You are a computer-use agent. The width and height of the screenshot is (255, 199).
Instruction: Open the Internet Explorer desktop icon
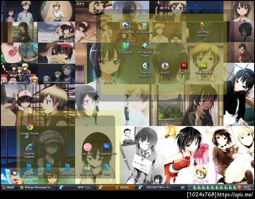click(30, 151)
